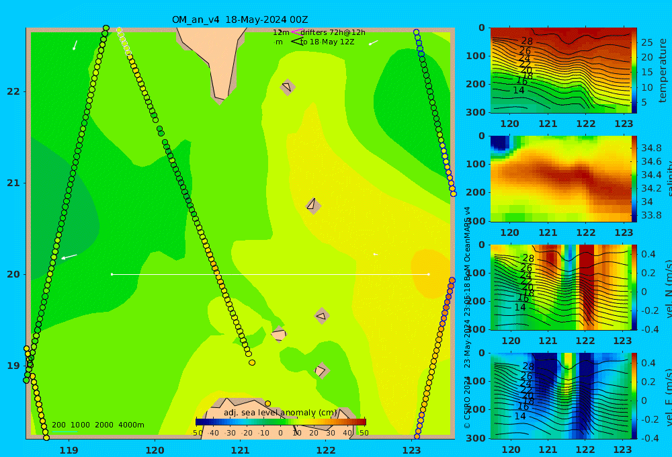Click the sea level anomaly colorbar
This screenshot has height=457, width=672.
point(281,422)
